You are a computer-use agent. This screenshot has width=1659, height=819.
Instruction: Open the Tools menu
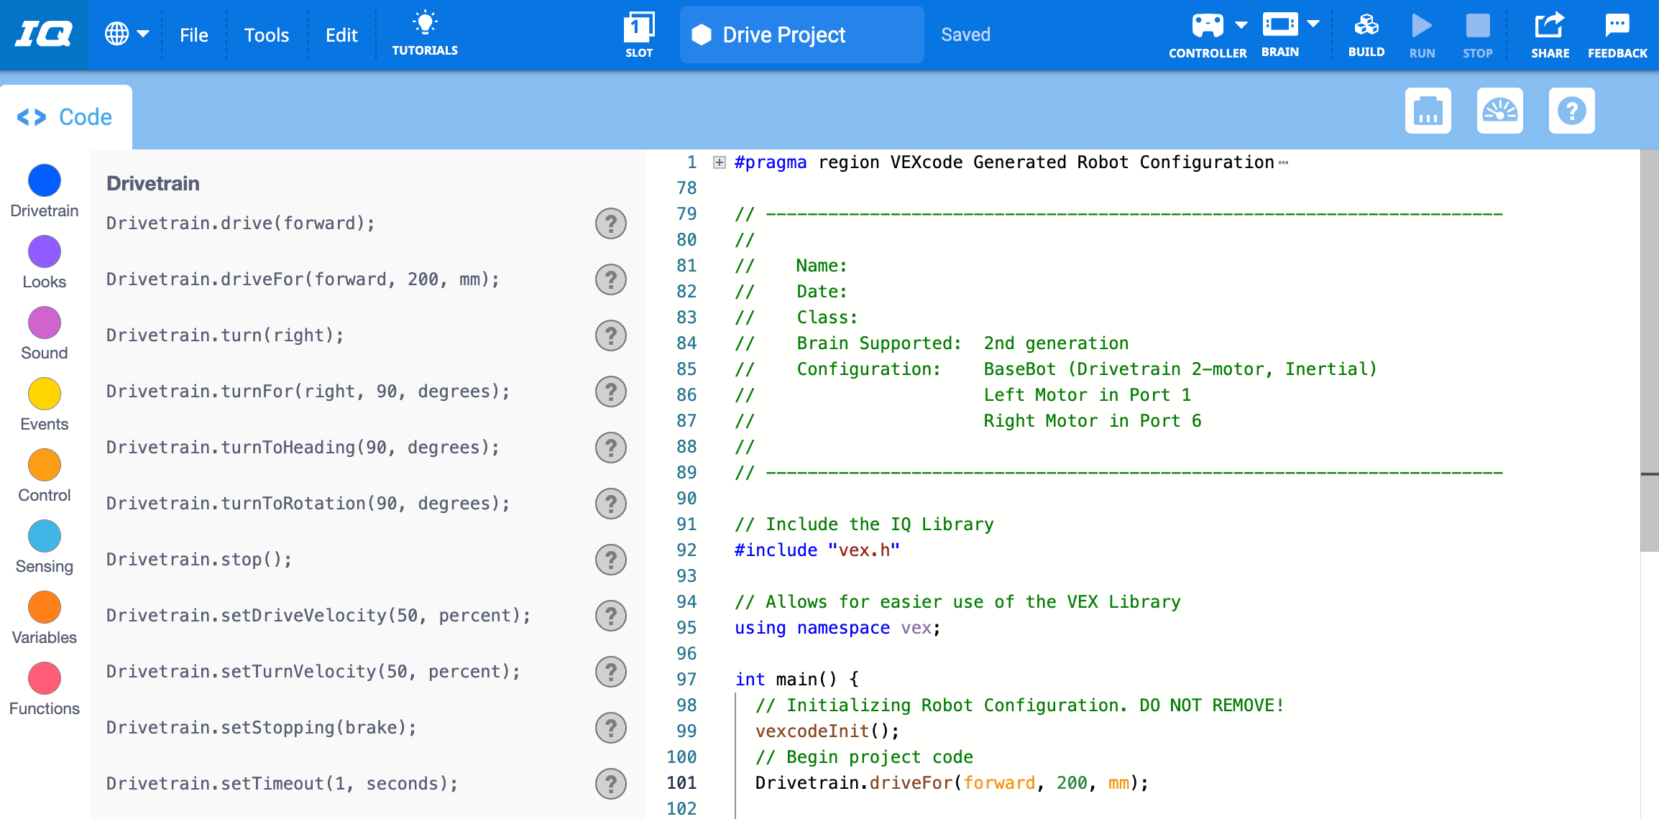click(266, 34)
